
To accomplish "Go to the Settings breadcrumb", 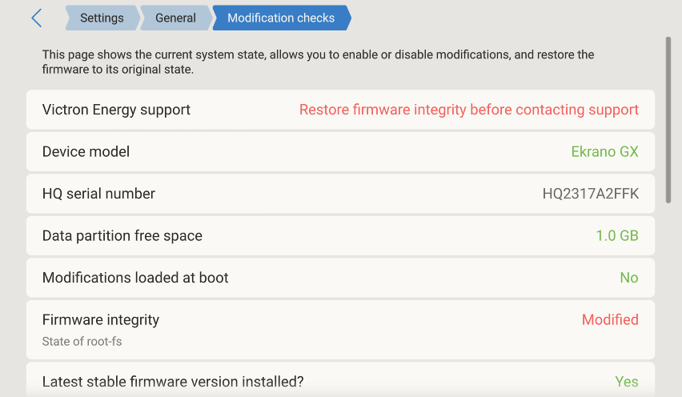I will click(x=102, y=18).
